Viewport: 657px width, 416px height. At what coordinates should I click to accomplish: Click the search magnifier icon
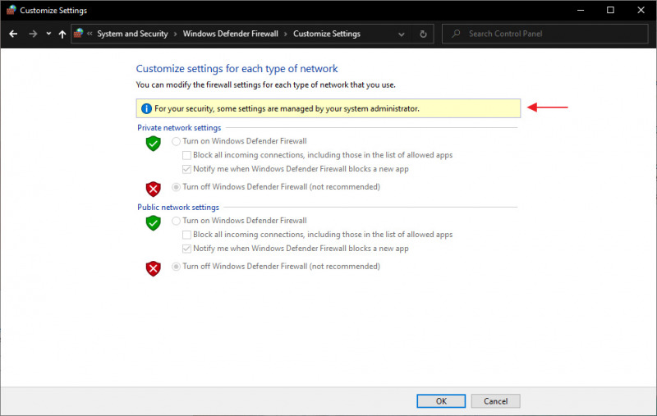click(456, 34)
